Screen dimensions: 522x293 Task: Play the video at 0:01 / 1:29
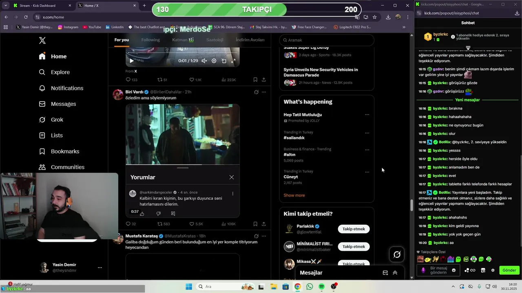coord(131,61)
